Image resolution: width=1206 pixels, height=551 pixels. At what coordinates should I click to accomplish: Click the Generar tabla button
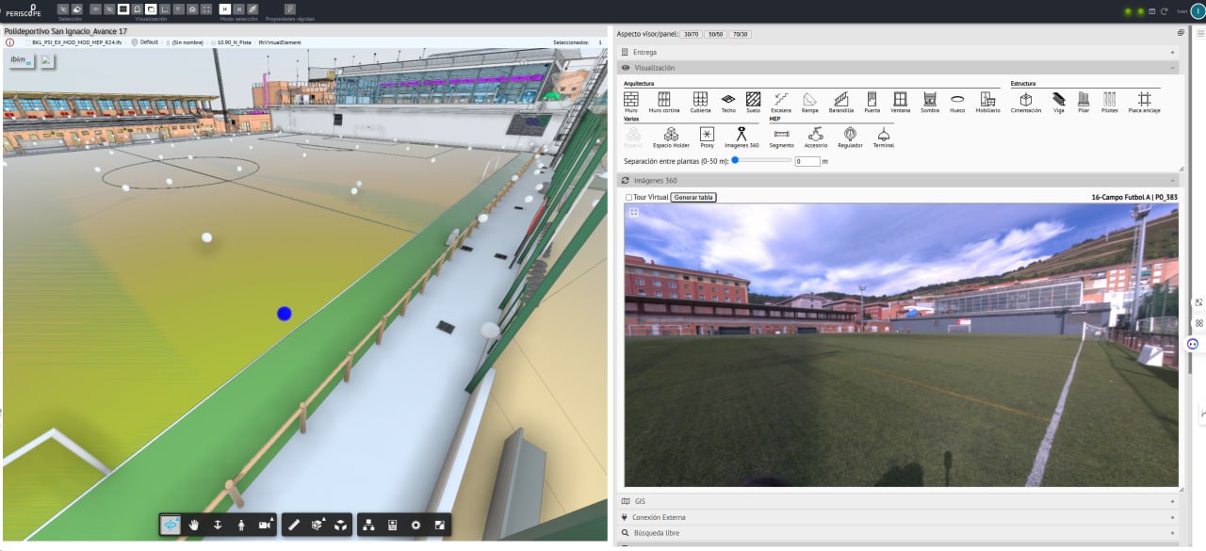[693, 198]
